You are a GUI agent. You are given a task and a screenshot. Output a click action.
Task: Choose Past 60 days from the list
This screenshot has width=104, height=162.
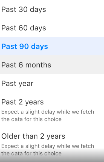(x=52, y=28)
